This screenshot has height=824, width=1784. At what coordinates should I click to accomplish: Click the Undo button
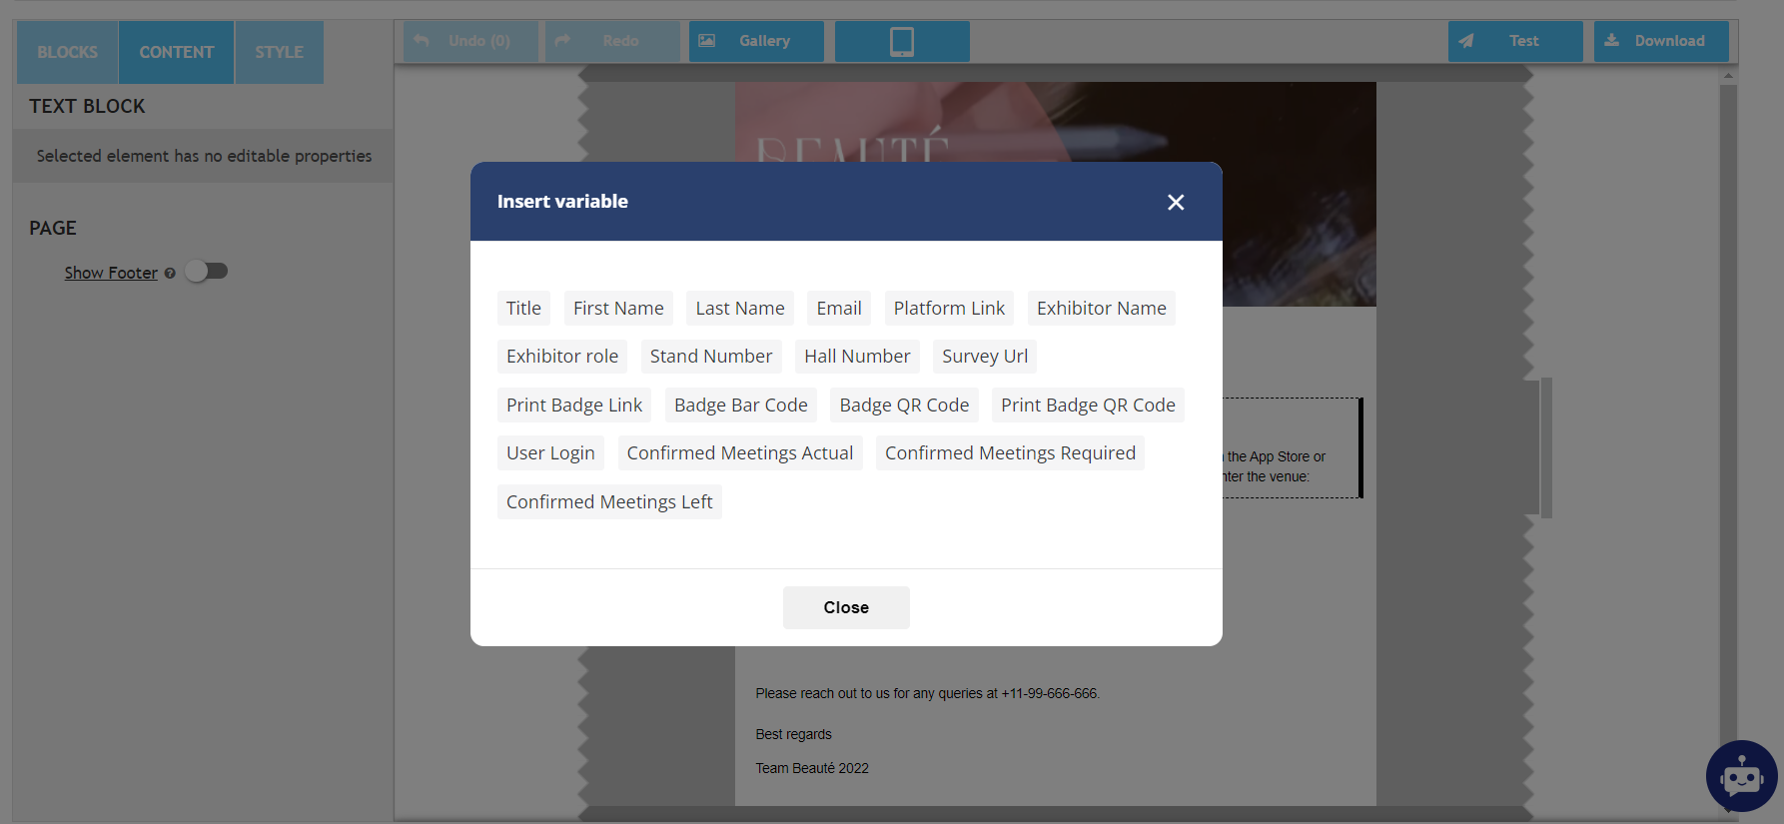point(470,41)
